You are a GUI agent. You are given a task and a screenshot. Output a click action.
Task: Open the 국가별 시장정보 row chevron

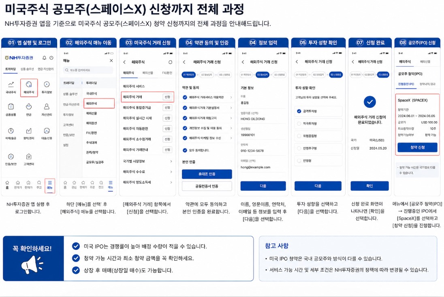point(171,161)
